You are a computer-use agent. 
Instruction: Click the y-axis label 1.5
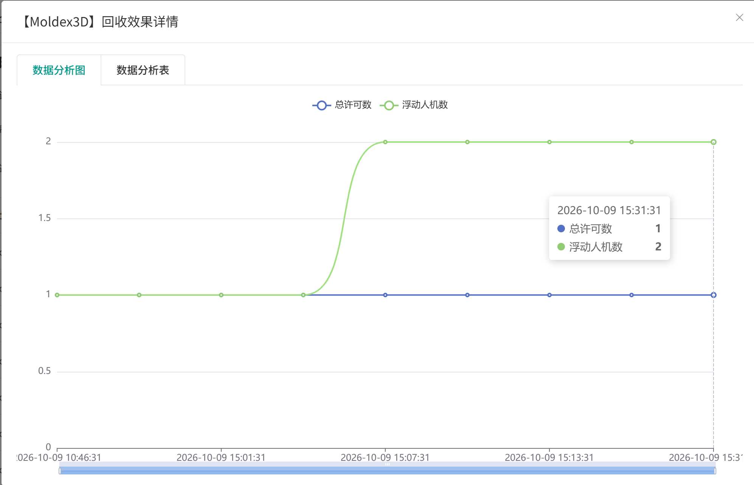point(45,218)
